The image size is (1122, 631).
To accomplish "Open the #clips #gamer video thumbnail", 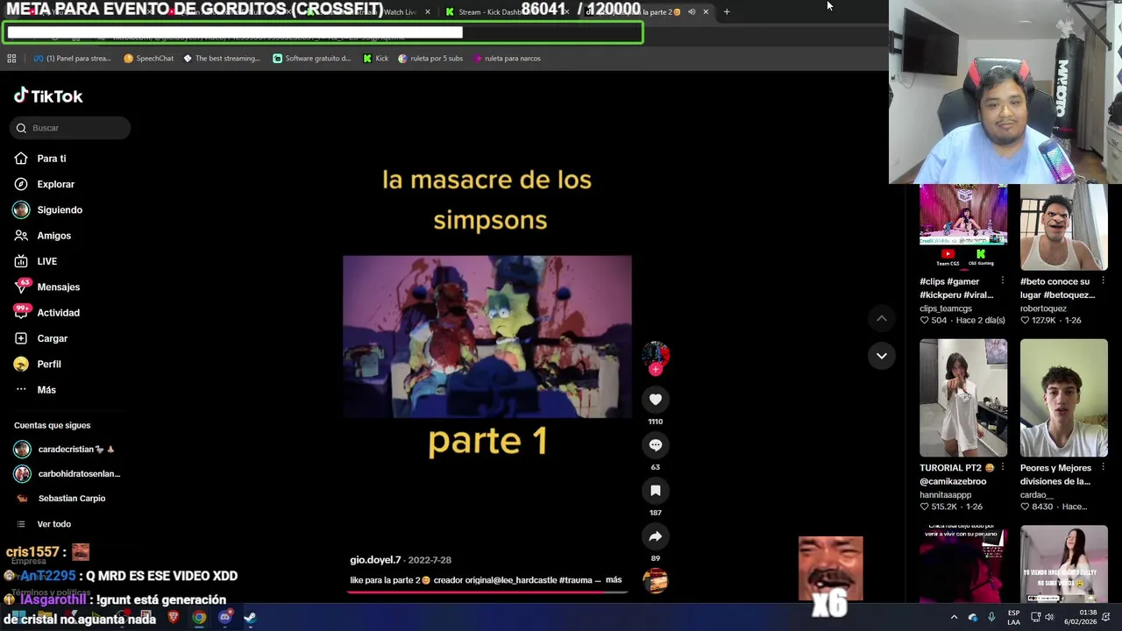I will (x=963, y=227).
